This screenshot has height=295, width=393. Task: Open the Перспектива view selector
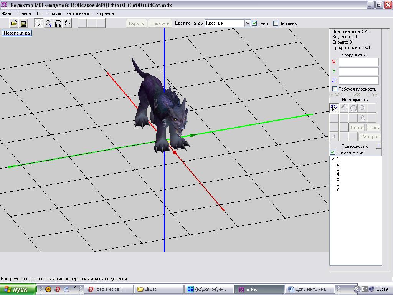[17, 33]
